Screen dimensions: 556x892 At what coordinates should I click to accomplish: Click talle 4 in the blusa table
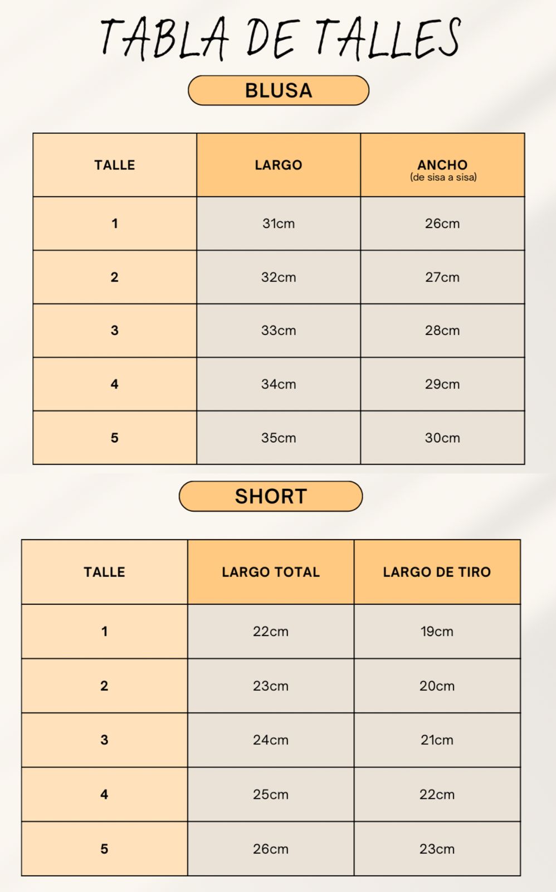[x=115, y=384]
